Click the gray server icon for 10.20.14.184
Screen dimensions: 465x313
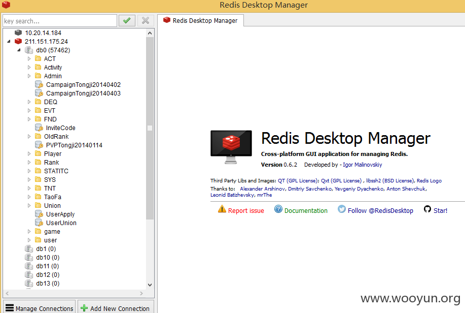point(18,33)
